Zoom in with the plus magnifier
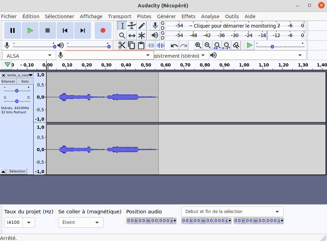 click(x=198, y=45)
